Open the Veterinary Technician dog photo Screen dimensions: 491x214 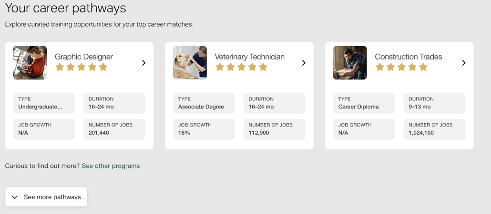(x=190, y=63)
